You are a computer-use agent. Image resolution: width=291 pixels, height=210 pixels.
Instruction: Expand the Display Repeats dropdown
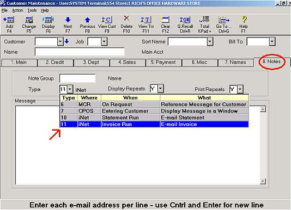(x=161, y=89)
